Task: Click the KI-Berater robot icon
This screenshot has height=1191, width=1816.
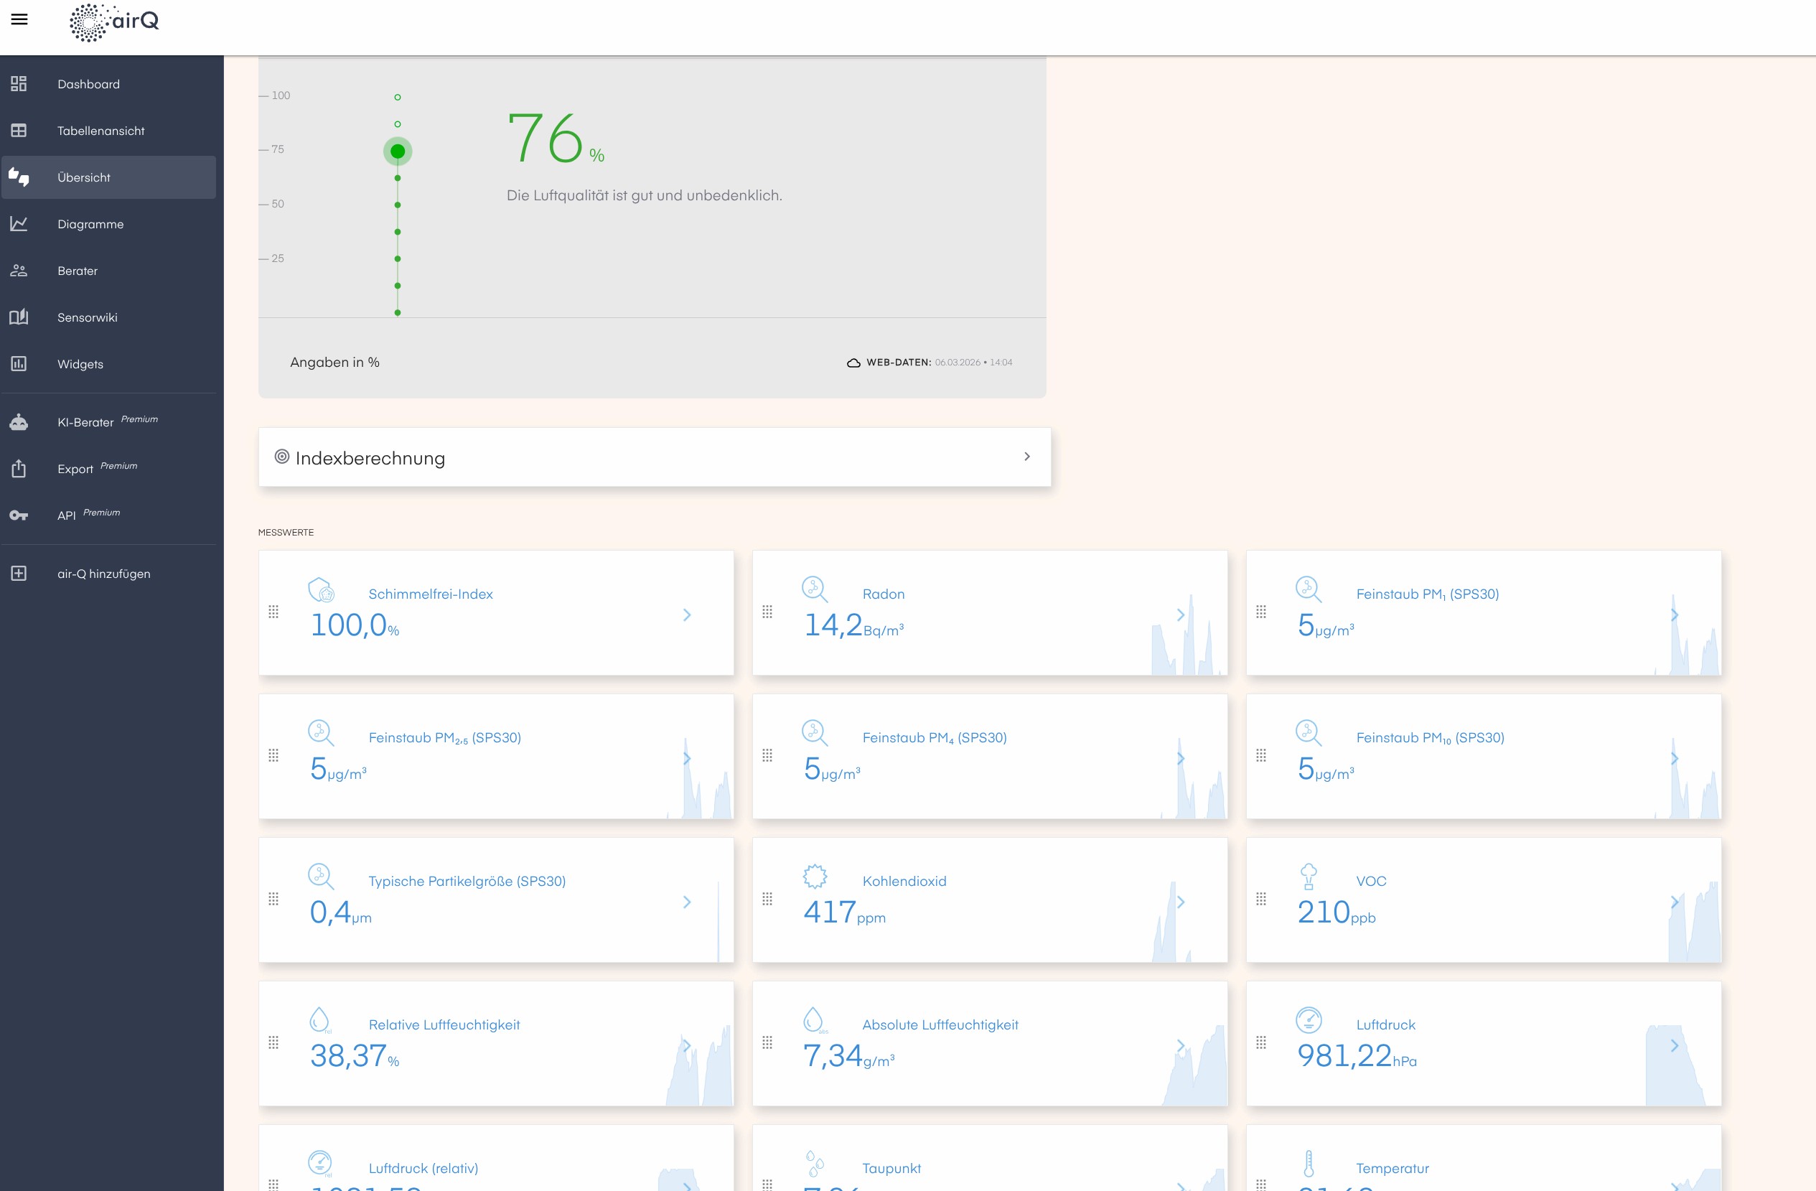Action: (x=19, y=422)
